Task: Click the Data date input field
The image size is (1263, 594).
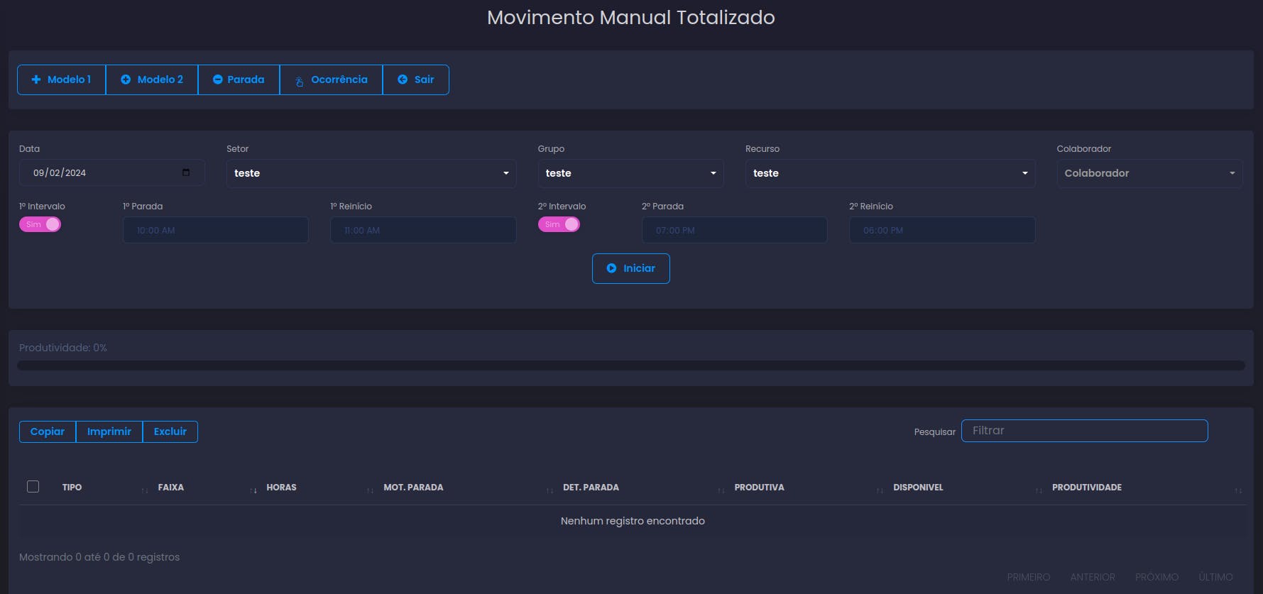Action: click(x=112, y=172)
